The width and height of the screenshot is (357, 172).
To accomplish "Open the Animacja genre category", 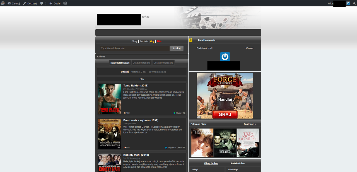I will tap(233, 169).
